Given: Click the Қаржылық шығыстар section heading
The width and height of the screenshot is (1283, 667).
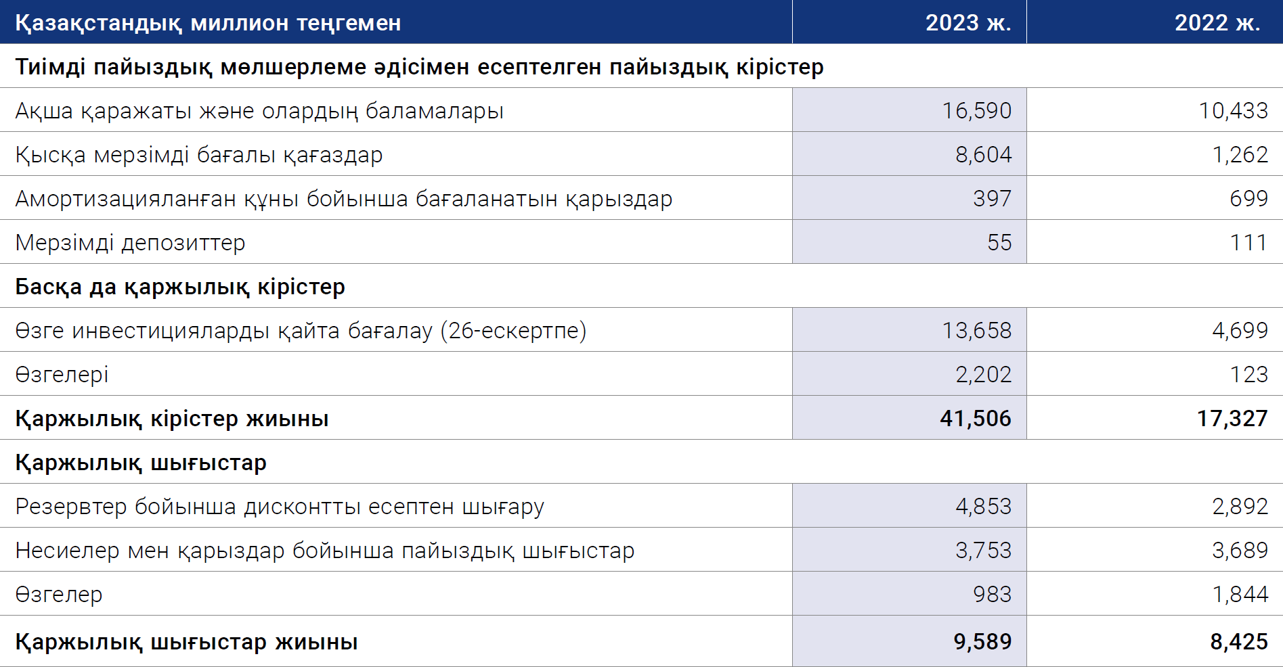Looking at the screenshot, I should click(141, 463).
